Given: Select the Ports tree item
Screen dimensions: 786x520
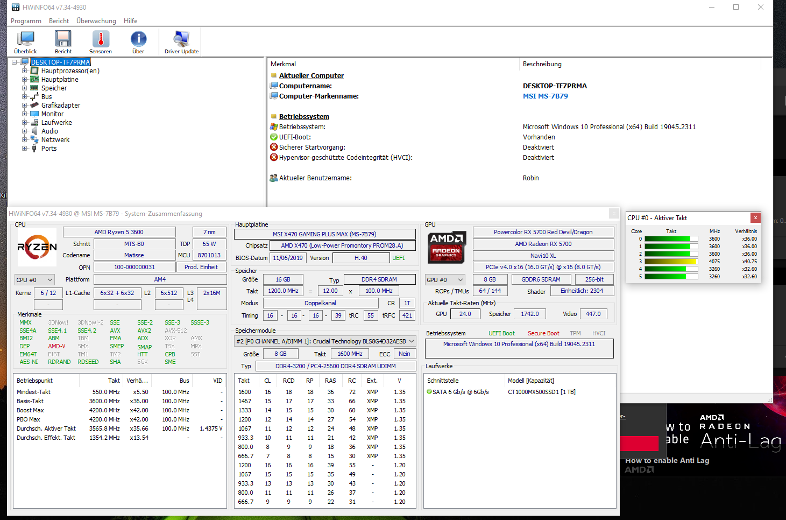Looking at the screenshot, I should click(49, 149).
